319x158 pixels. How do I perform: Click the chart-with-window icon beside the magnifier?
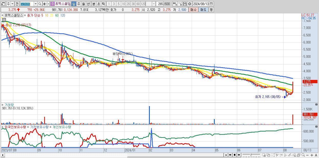299,155
